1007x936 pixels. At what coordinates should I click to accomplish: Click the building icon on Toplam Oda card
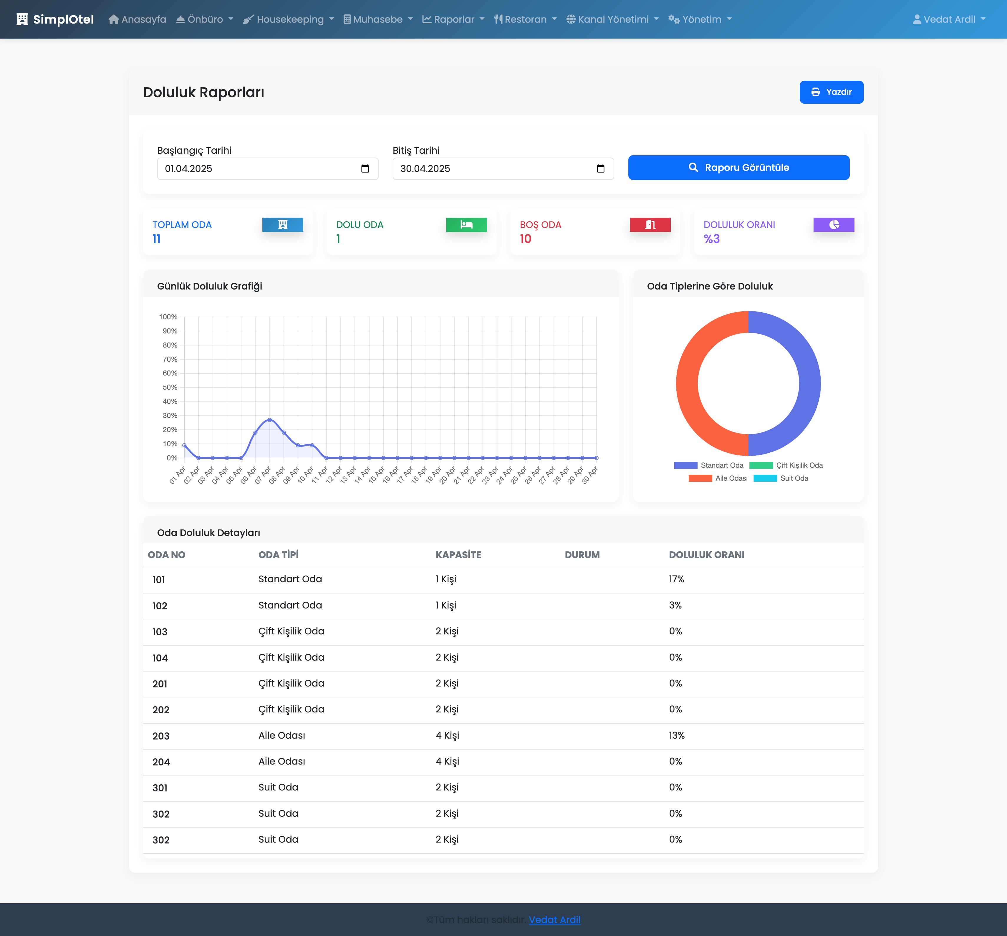tap(282, 224)
